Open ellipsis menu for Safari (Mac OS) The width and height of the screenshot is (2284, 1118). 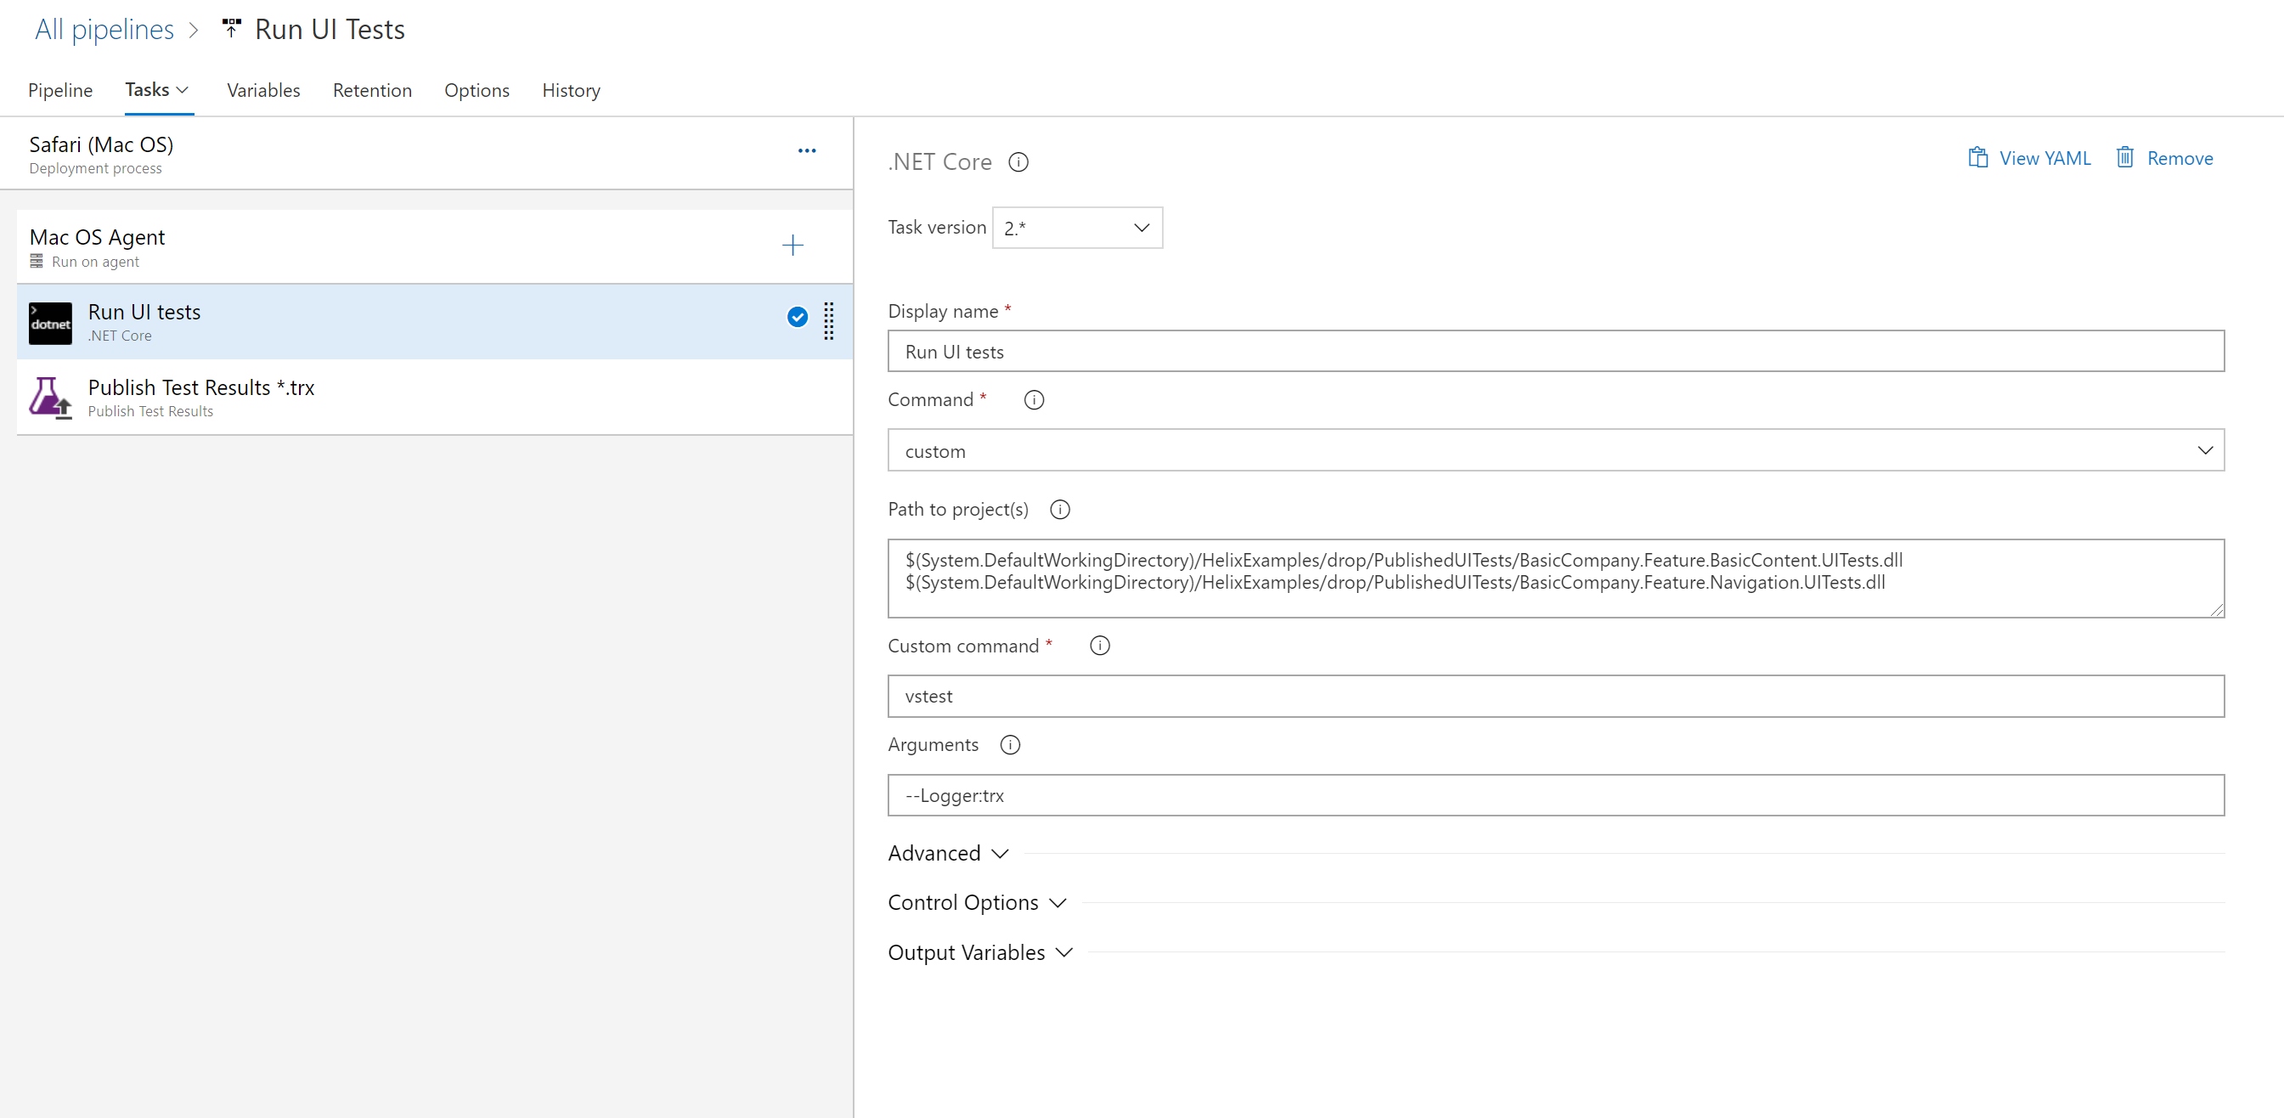click(x=806, y=151)
